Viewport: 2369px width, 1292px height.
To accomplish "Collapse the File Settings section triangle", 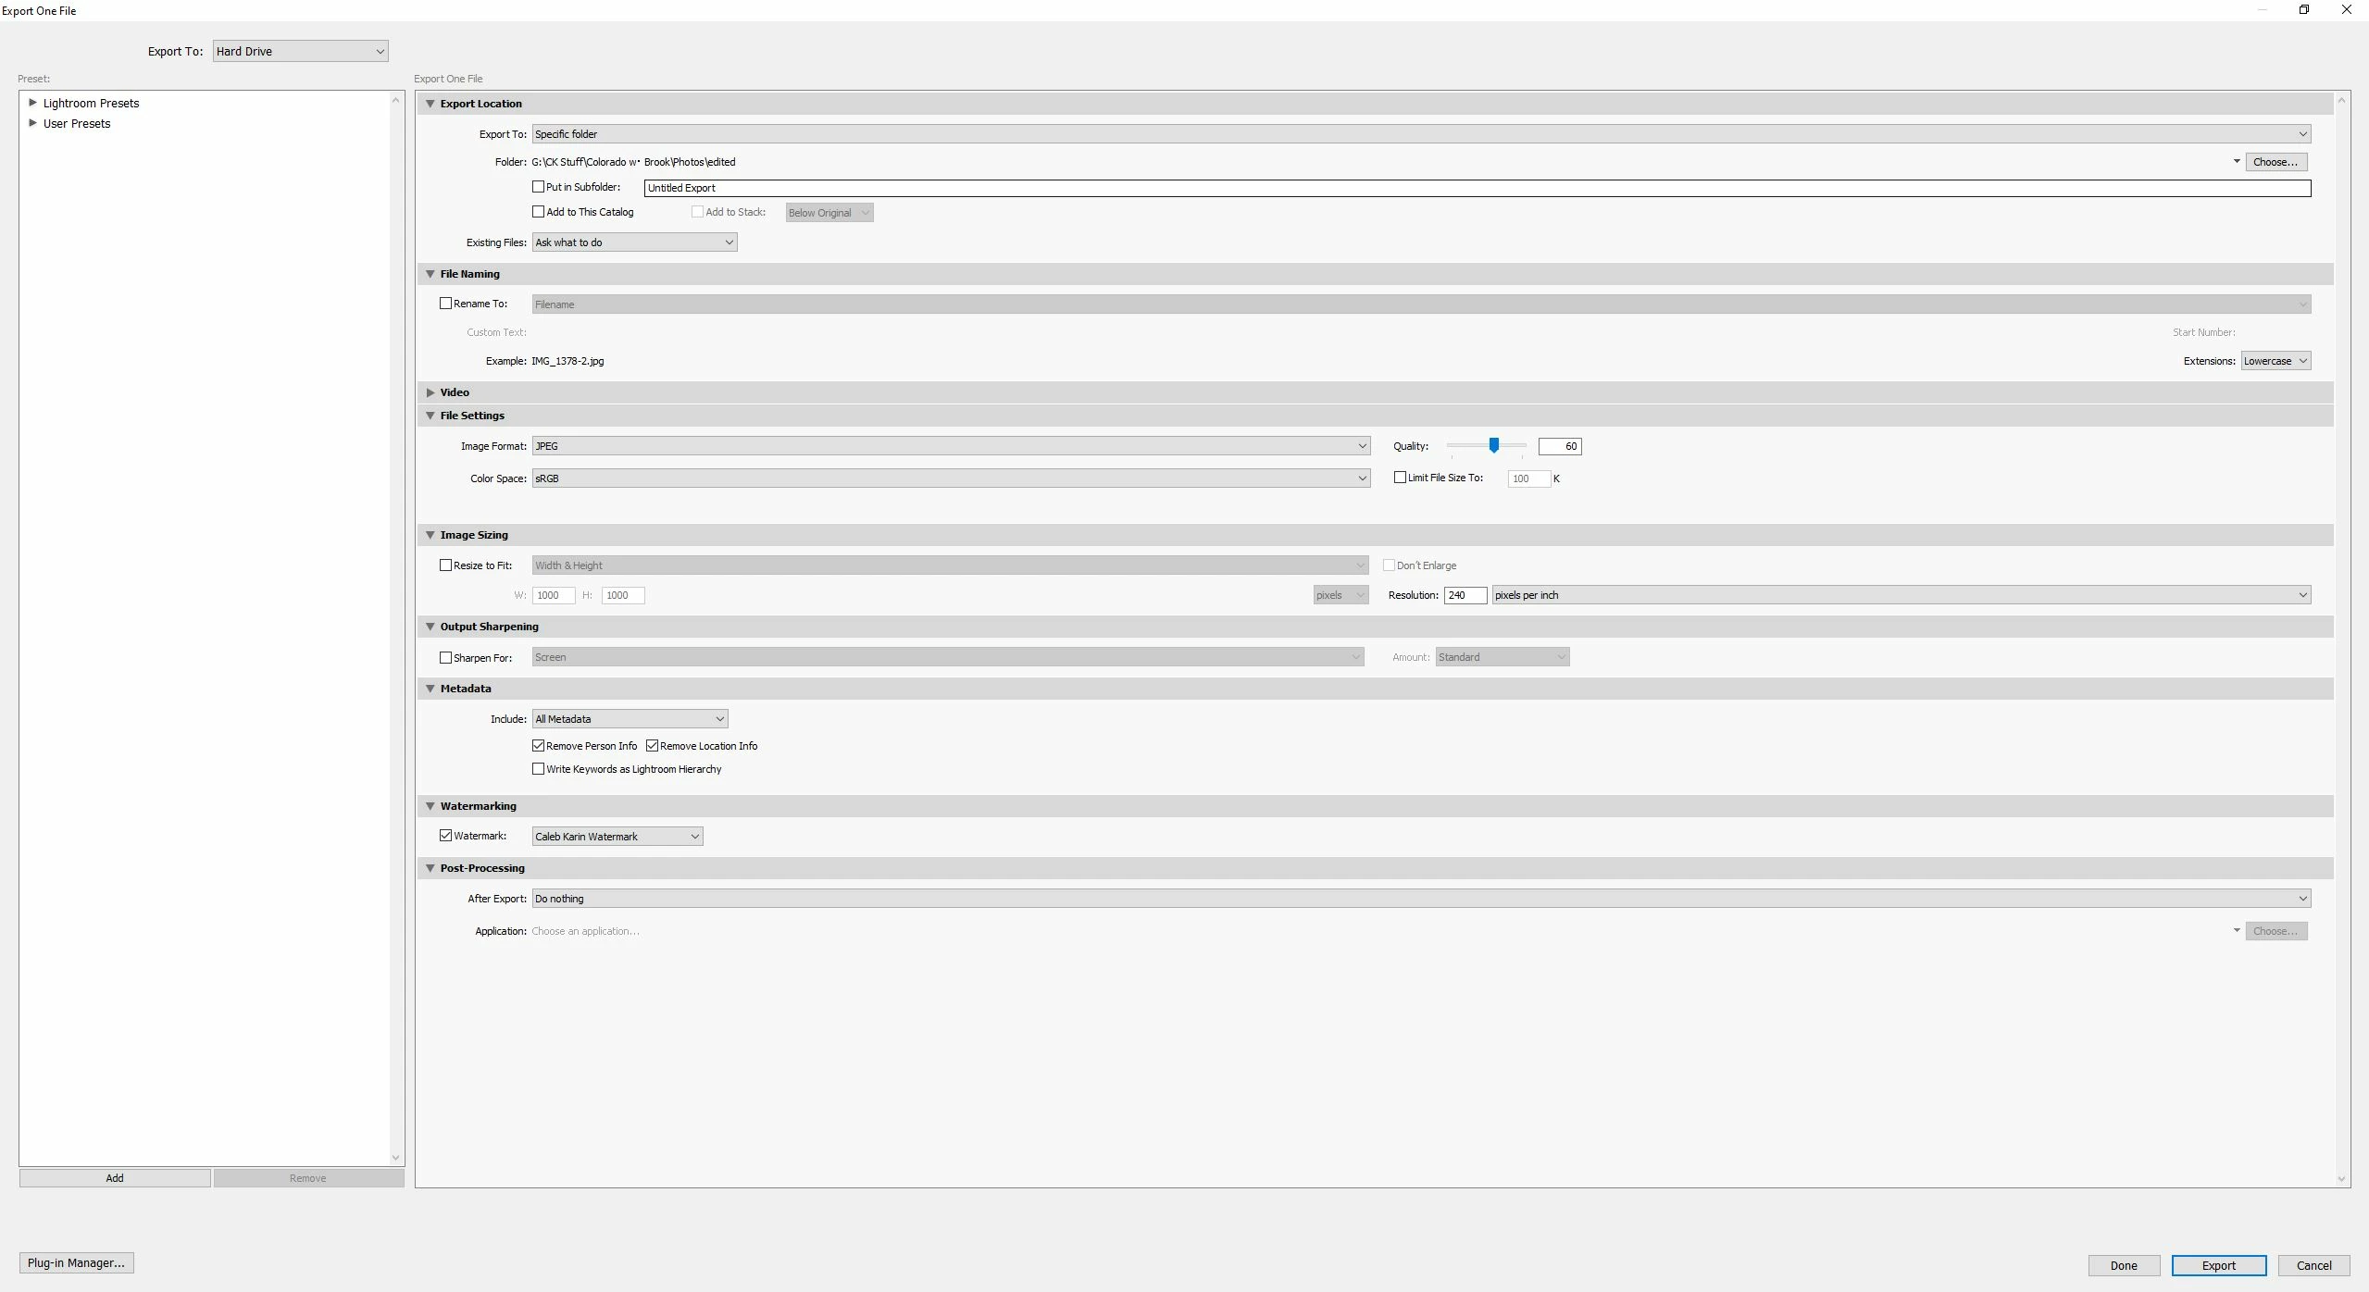I will 430,416.
